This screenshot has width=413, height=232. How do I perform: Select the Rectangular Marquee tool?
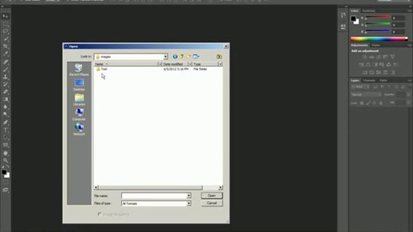[x=5, y=24]
